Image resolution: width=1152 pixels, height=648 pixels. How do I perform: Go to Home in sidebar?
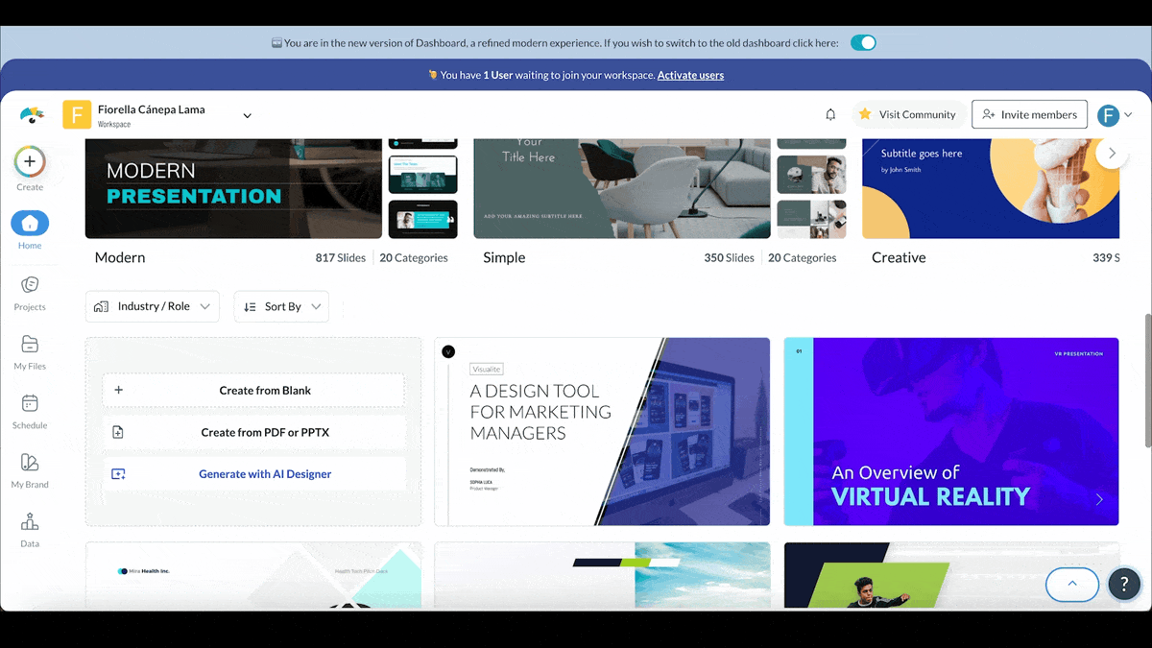[30, 224]
